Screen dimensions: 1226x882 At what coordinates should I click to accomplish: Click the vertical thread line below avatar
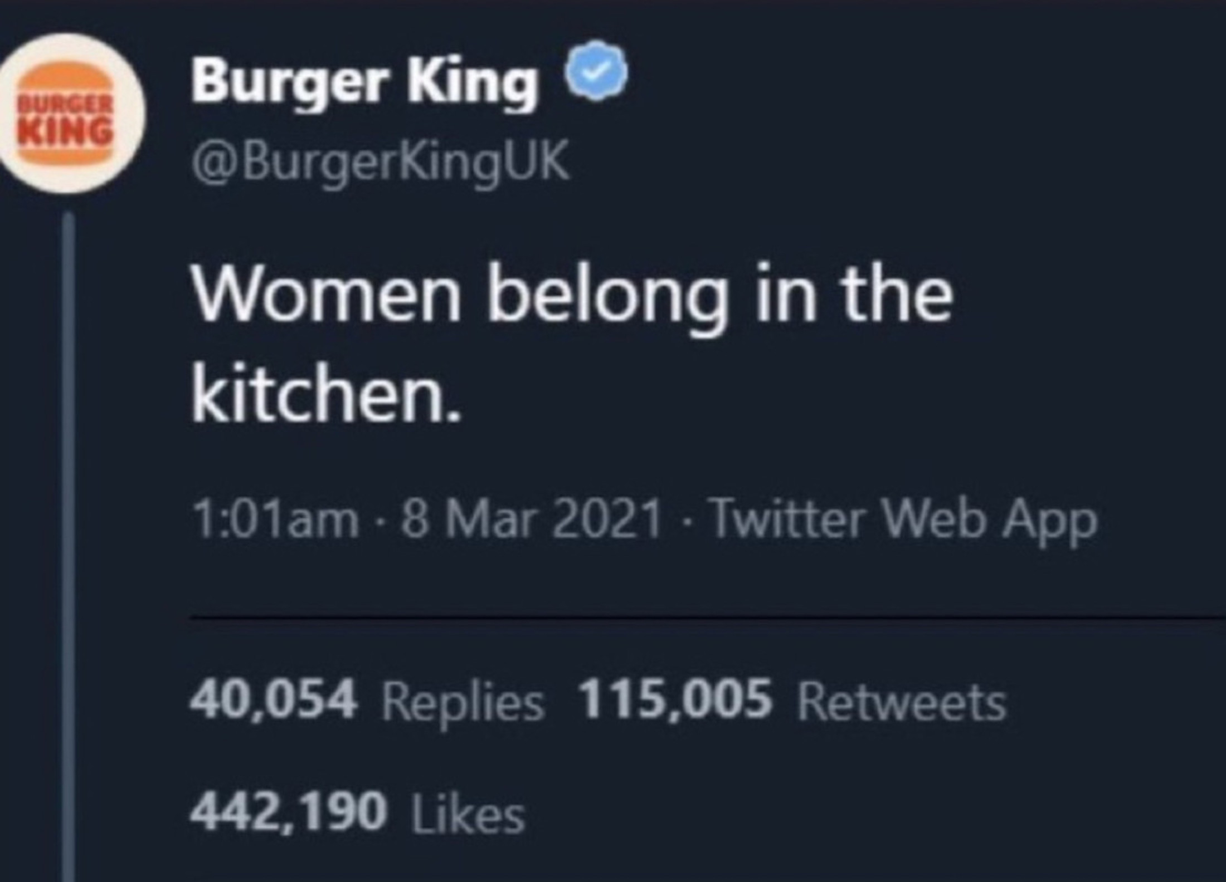pos(69,501)
